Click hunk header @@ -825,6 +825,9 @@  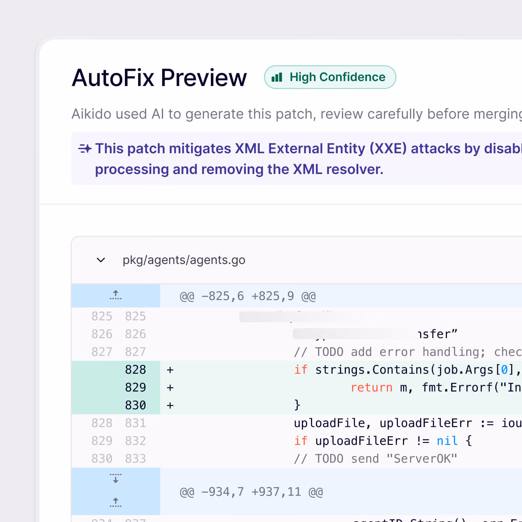[x=247, y=296]
